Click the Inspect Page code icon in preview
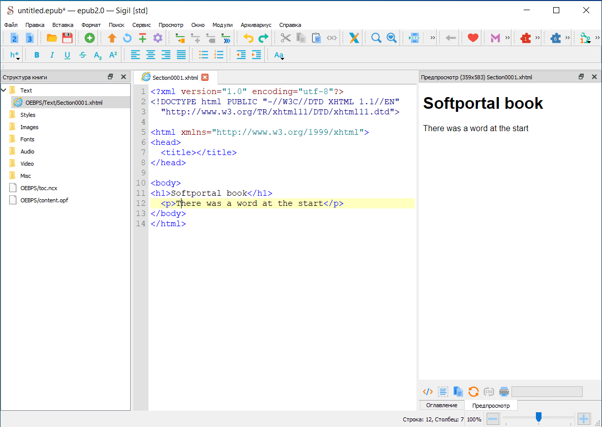Screen dimensions: 602x427 (428, 391)
